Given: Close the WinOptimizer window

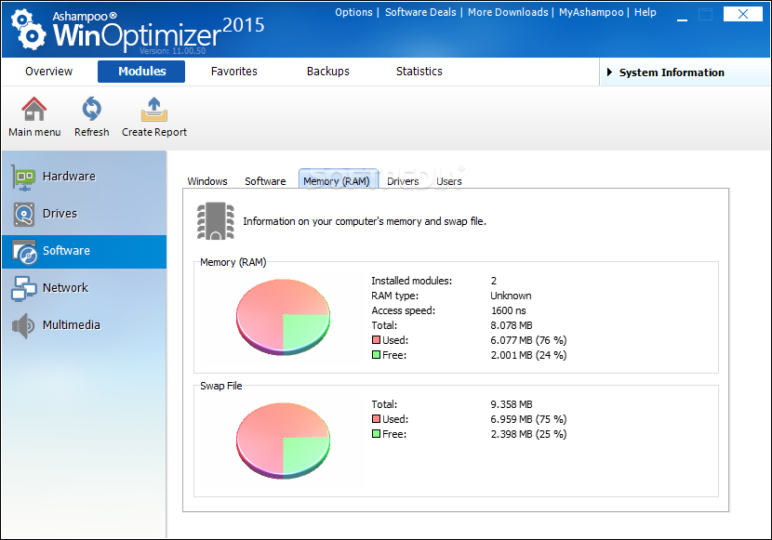Looking at the screenshot, I should click(743, 14).
